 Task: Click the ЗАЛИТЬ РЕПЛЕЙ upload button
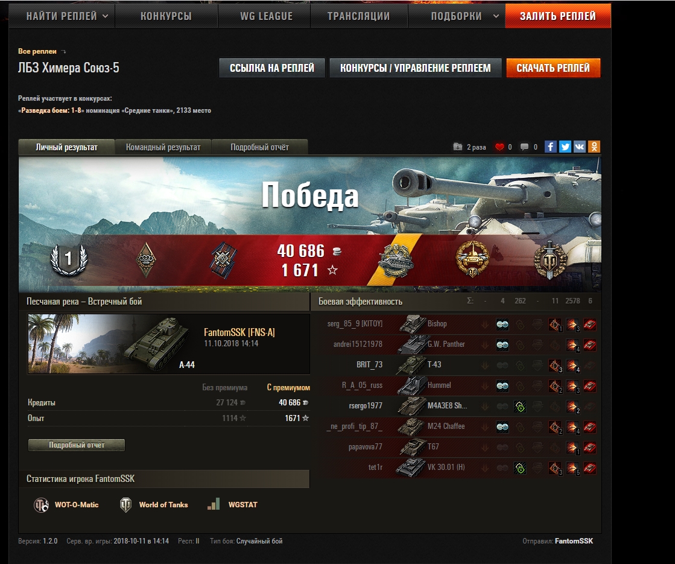558,16
